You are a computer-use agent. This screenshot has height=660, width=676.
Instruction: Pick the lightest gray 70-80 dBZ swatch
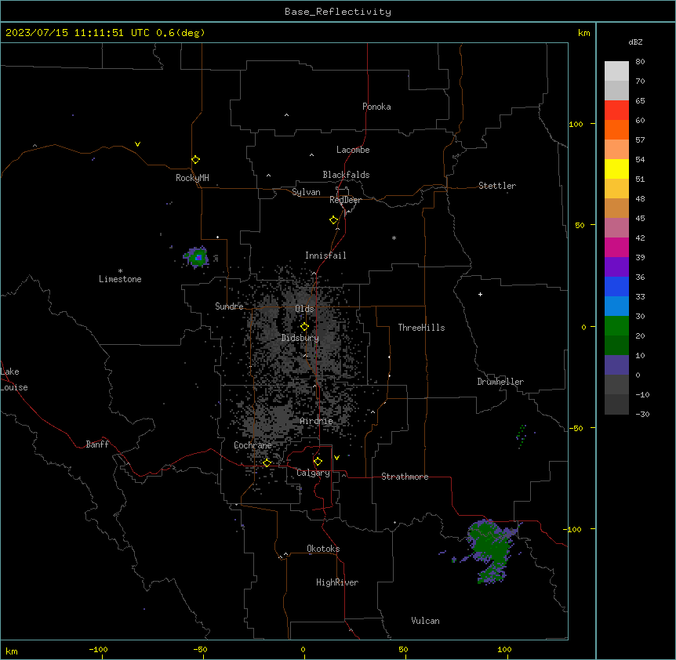click(616, 71)
